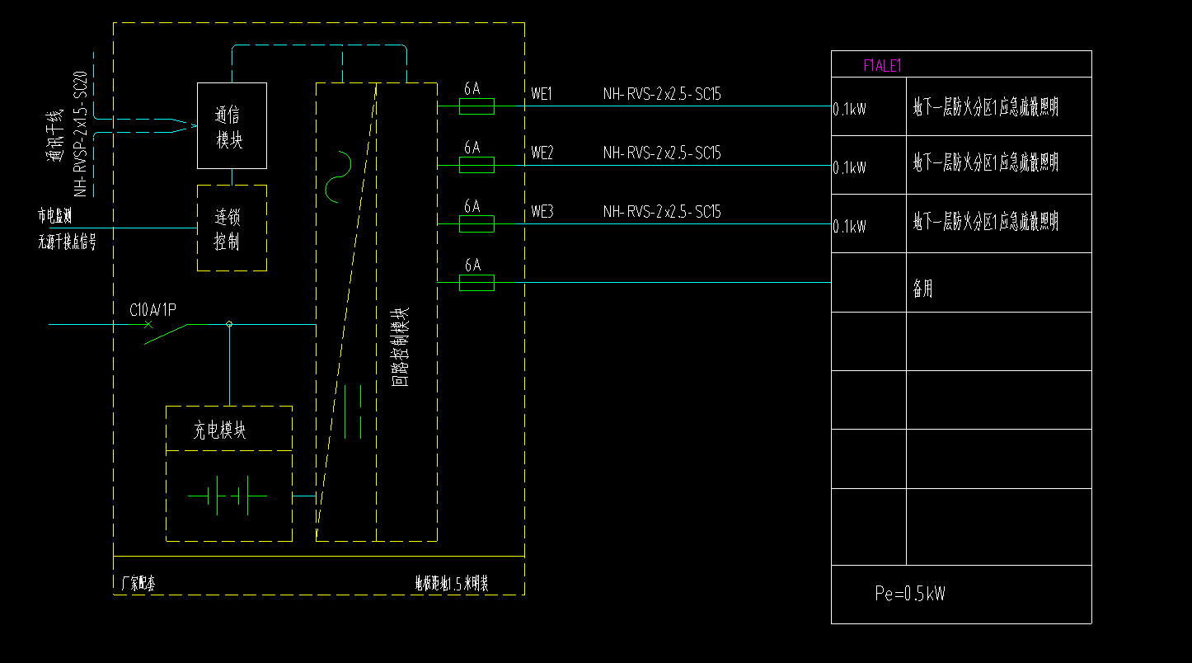Select the WE1 circuit label
Viewport: 1192px width, 663px height.
[542, 94]
